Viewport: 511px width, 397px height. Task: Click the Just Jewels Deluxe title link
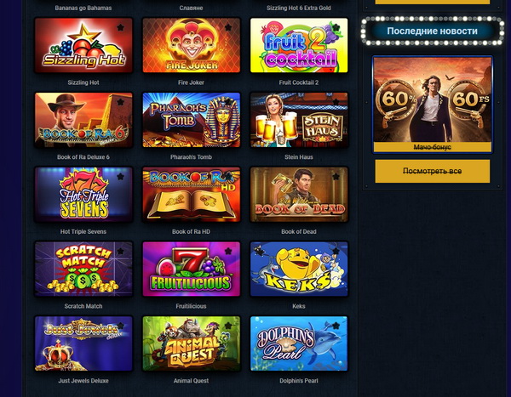point(83,381)
